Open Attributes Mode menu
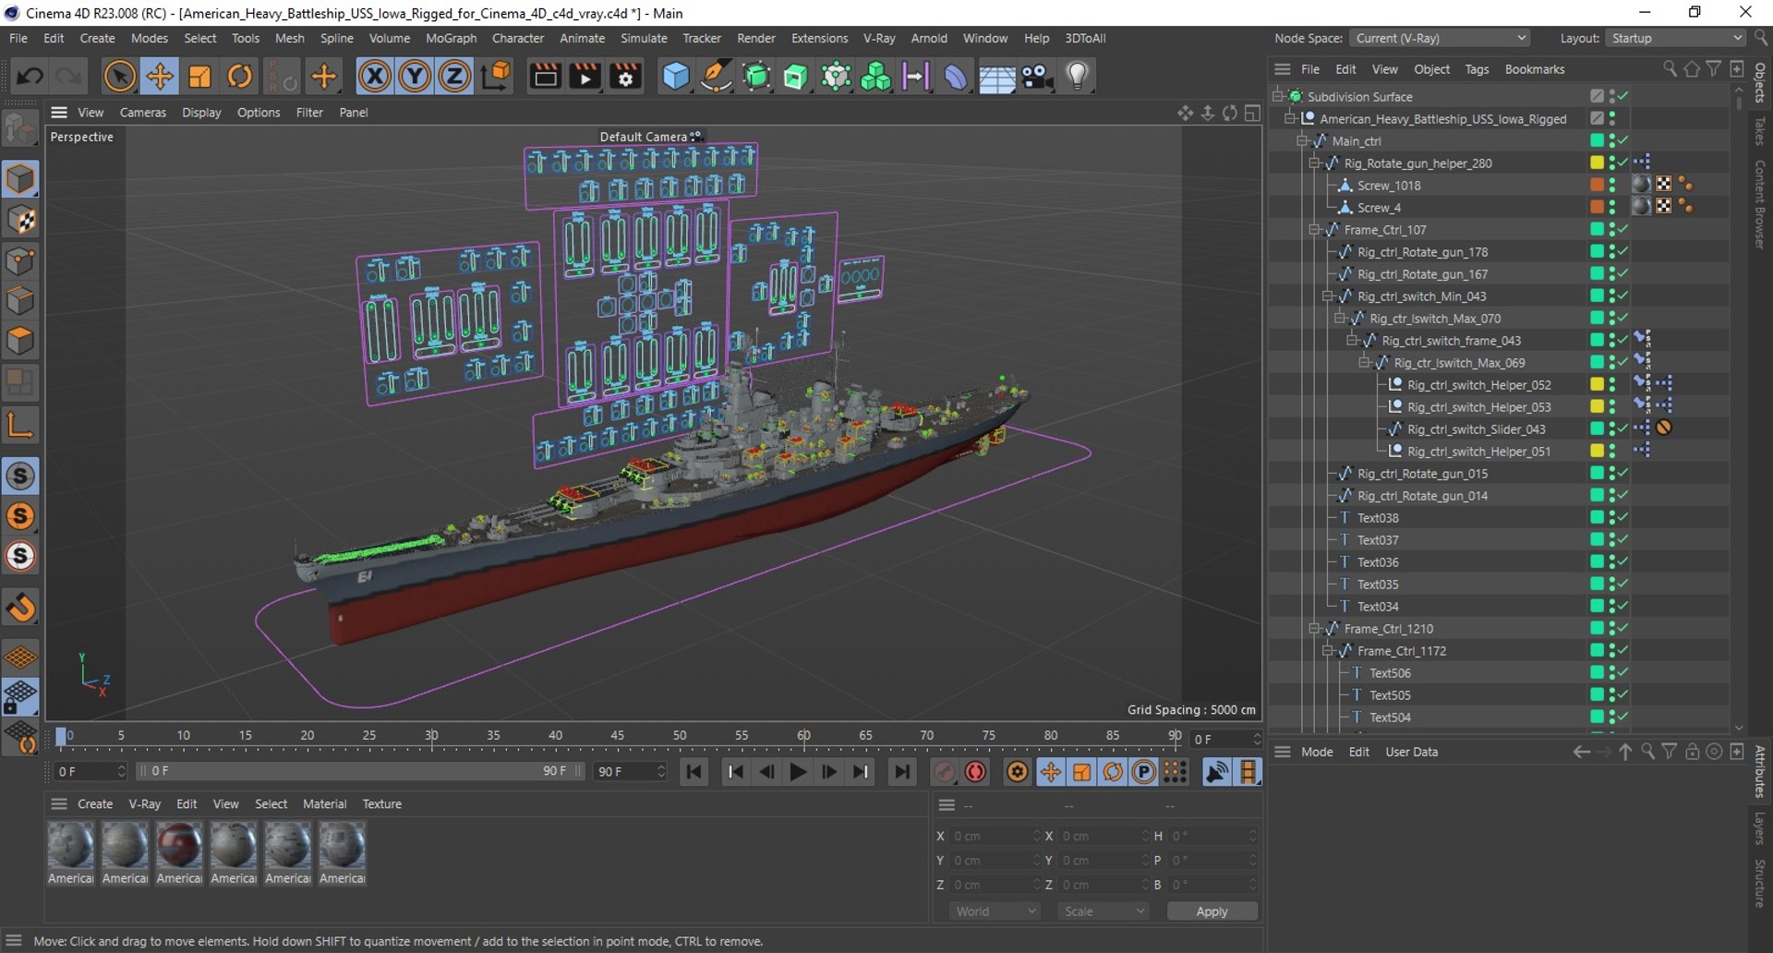 pyautogui.click(x=1317, y=752)
